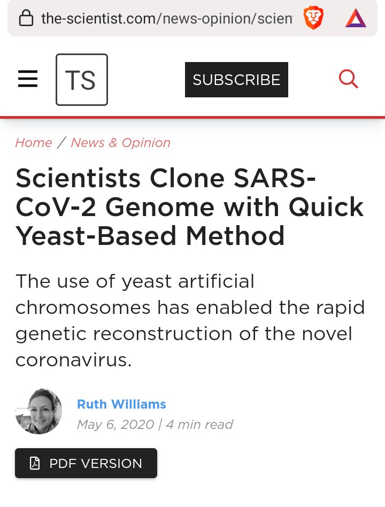Go to the Home breadcrumb link

click(33, 143)
